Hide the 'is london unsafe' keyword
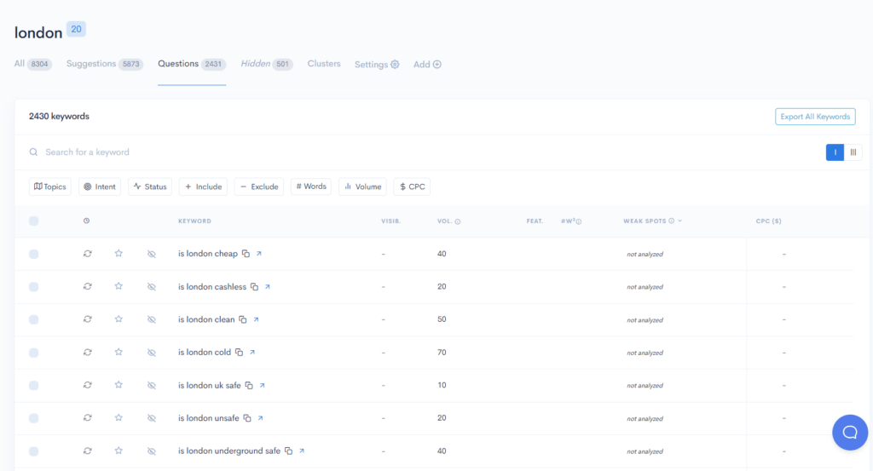 [x=152, y=418]
